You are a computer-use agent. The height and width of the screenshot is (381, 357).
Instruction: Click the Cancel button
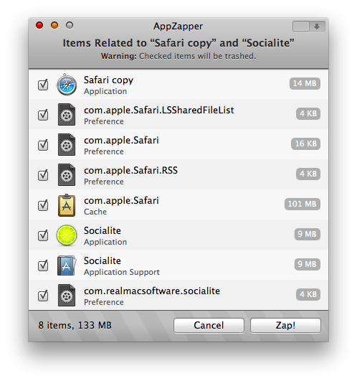(209, 325)
